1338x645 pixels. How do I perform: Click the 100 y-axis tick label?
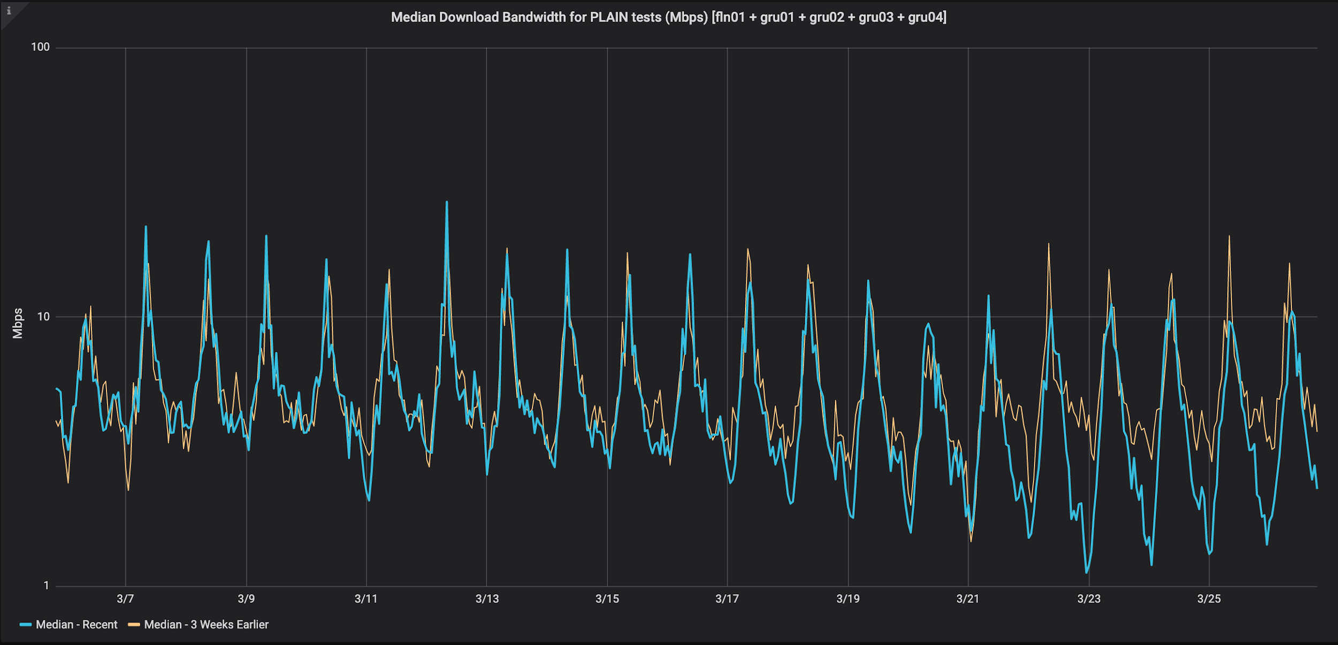(40, 47)
